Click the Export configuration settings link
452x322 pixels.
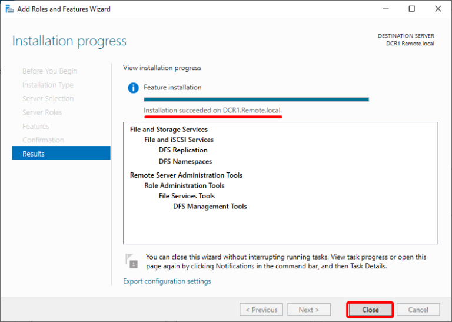point(167,281)
